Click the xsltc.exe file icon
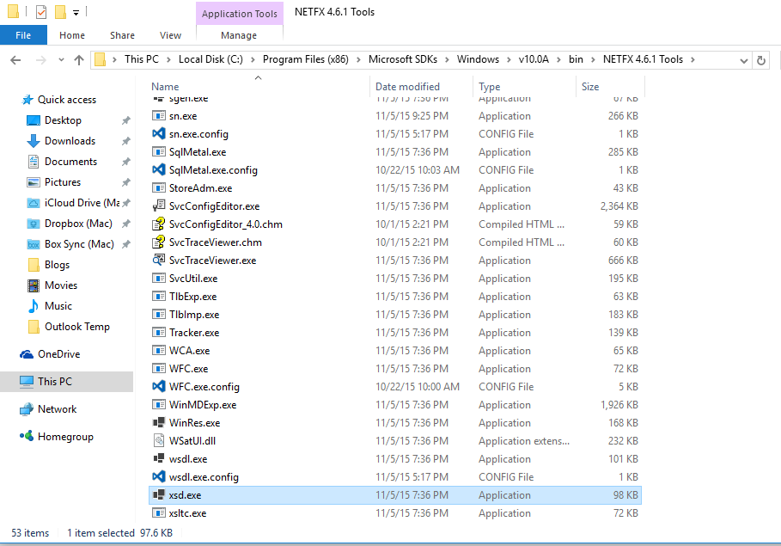Viewport: 781px width, 546px height. point(158,513)
